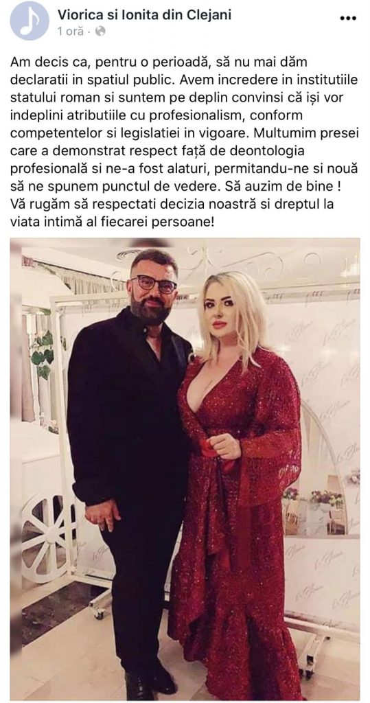Open the attached couple photo
370x703 pixels.
185,469
